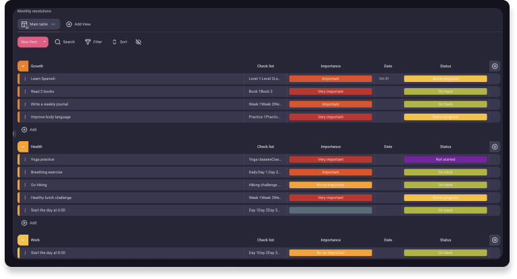Collapse the Work group chevron

[23, 240]
